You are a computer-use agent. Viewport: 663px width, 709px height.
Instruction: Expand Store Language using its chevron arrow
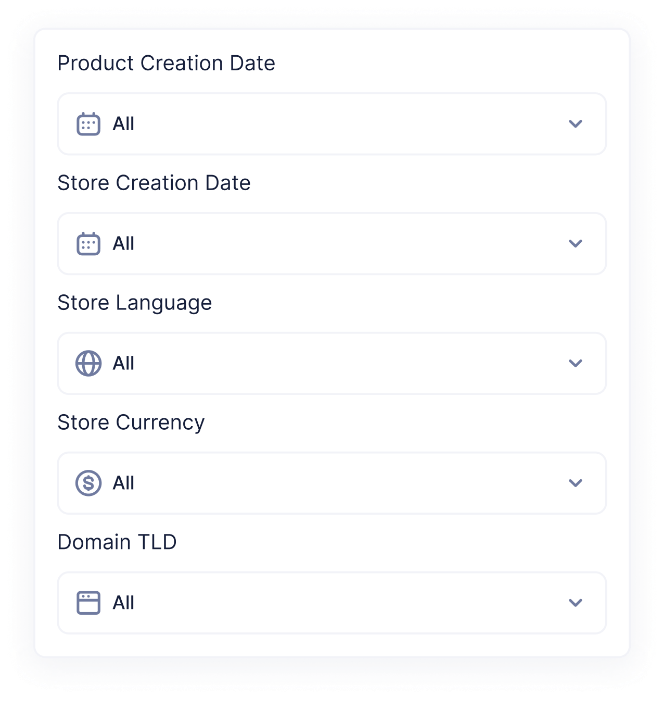[575, 363]
